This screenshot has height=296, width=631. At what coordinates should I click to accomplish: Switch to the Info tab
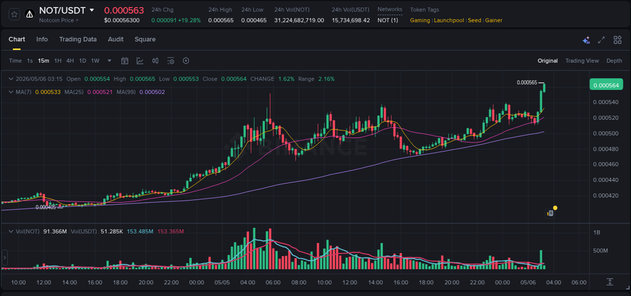click(42, 39)
